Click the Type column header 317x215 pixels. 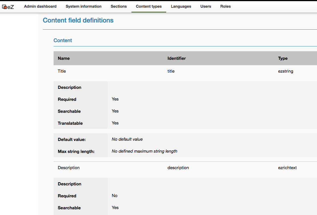point(283,58)
